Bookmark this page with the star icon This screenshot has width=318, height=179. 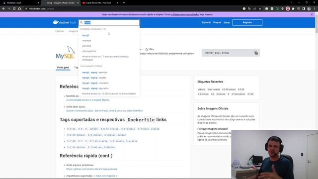pyautogui.click(x=260, y=9)
